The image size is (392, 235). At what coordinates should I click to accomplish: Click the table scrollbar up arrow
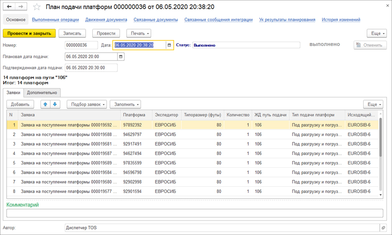point(381,114)
